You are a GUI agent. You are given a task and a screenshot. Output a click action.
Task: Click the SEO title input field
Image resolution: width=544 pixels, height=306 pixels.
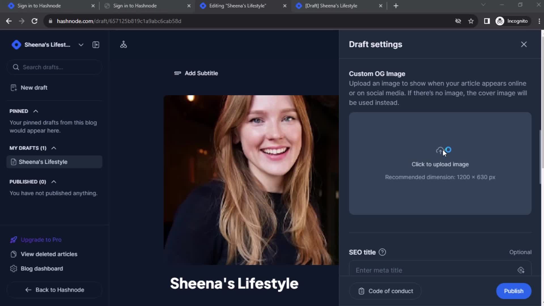pyautogui.click(x=440, y=270)
